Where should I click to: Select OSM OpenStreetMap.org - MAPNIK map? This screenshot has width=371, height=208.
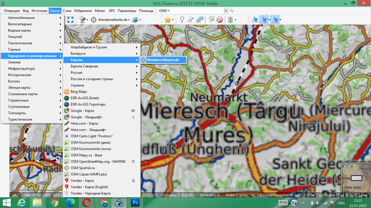[x=98, y=161]
